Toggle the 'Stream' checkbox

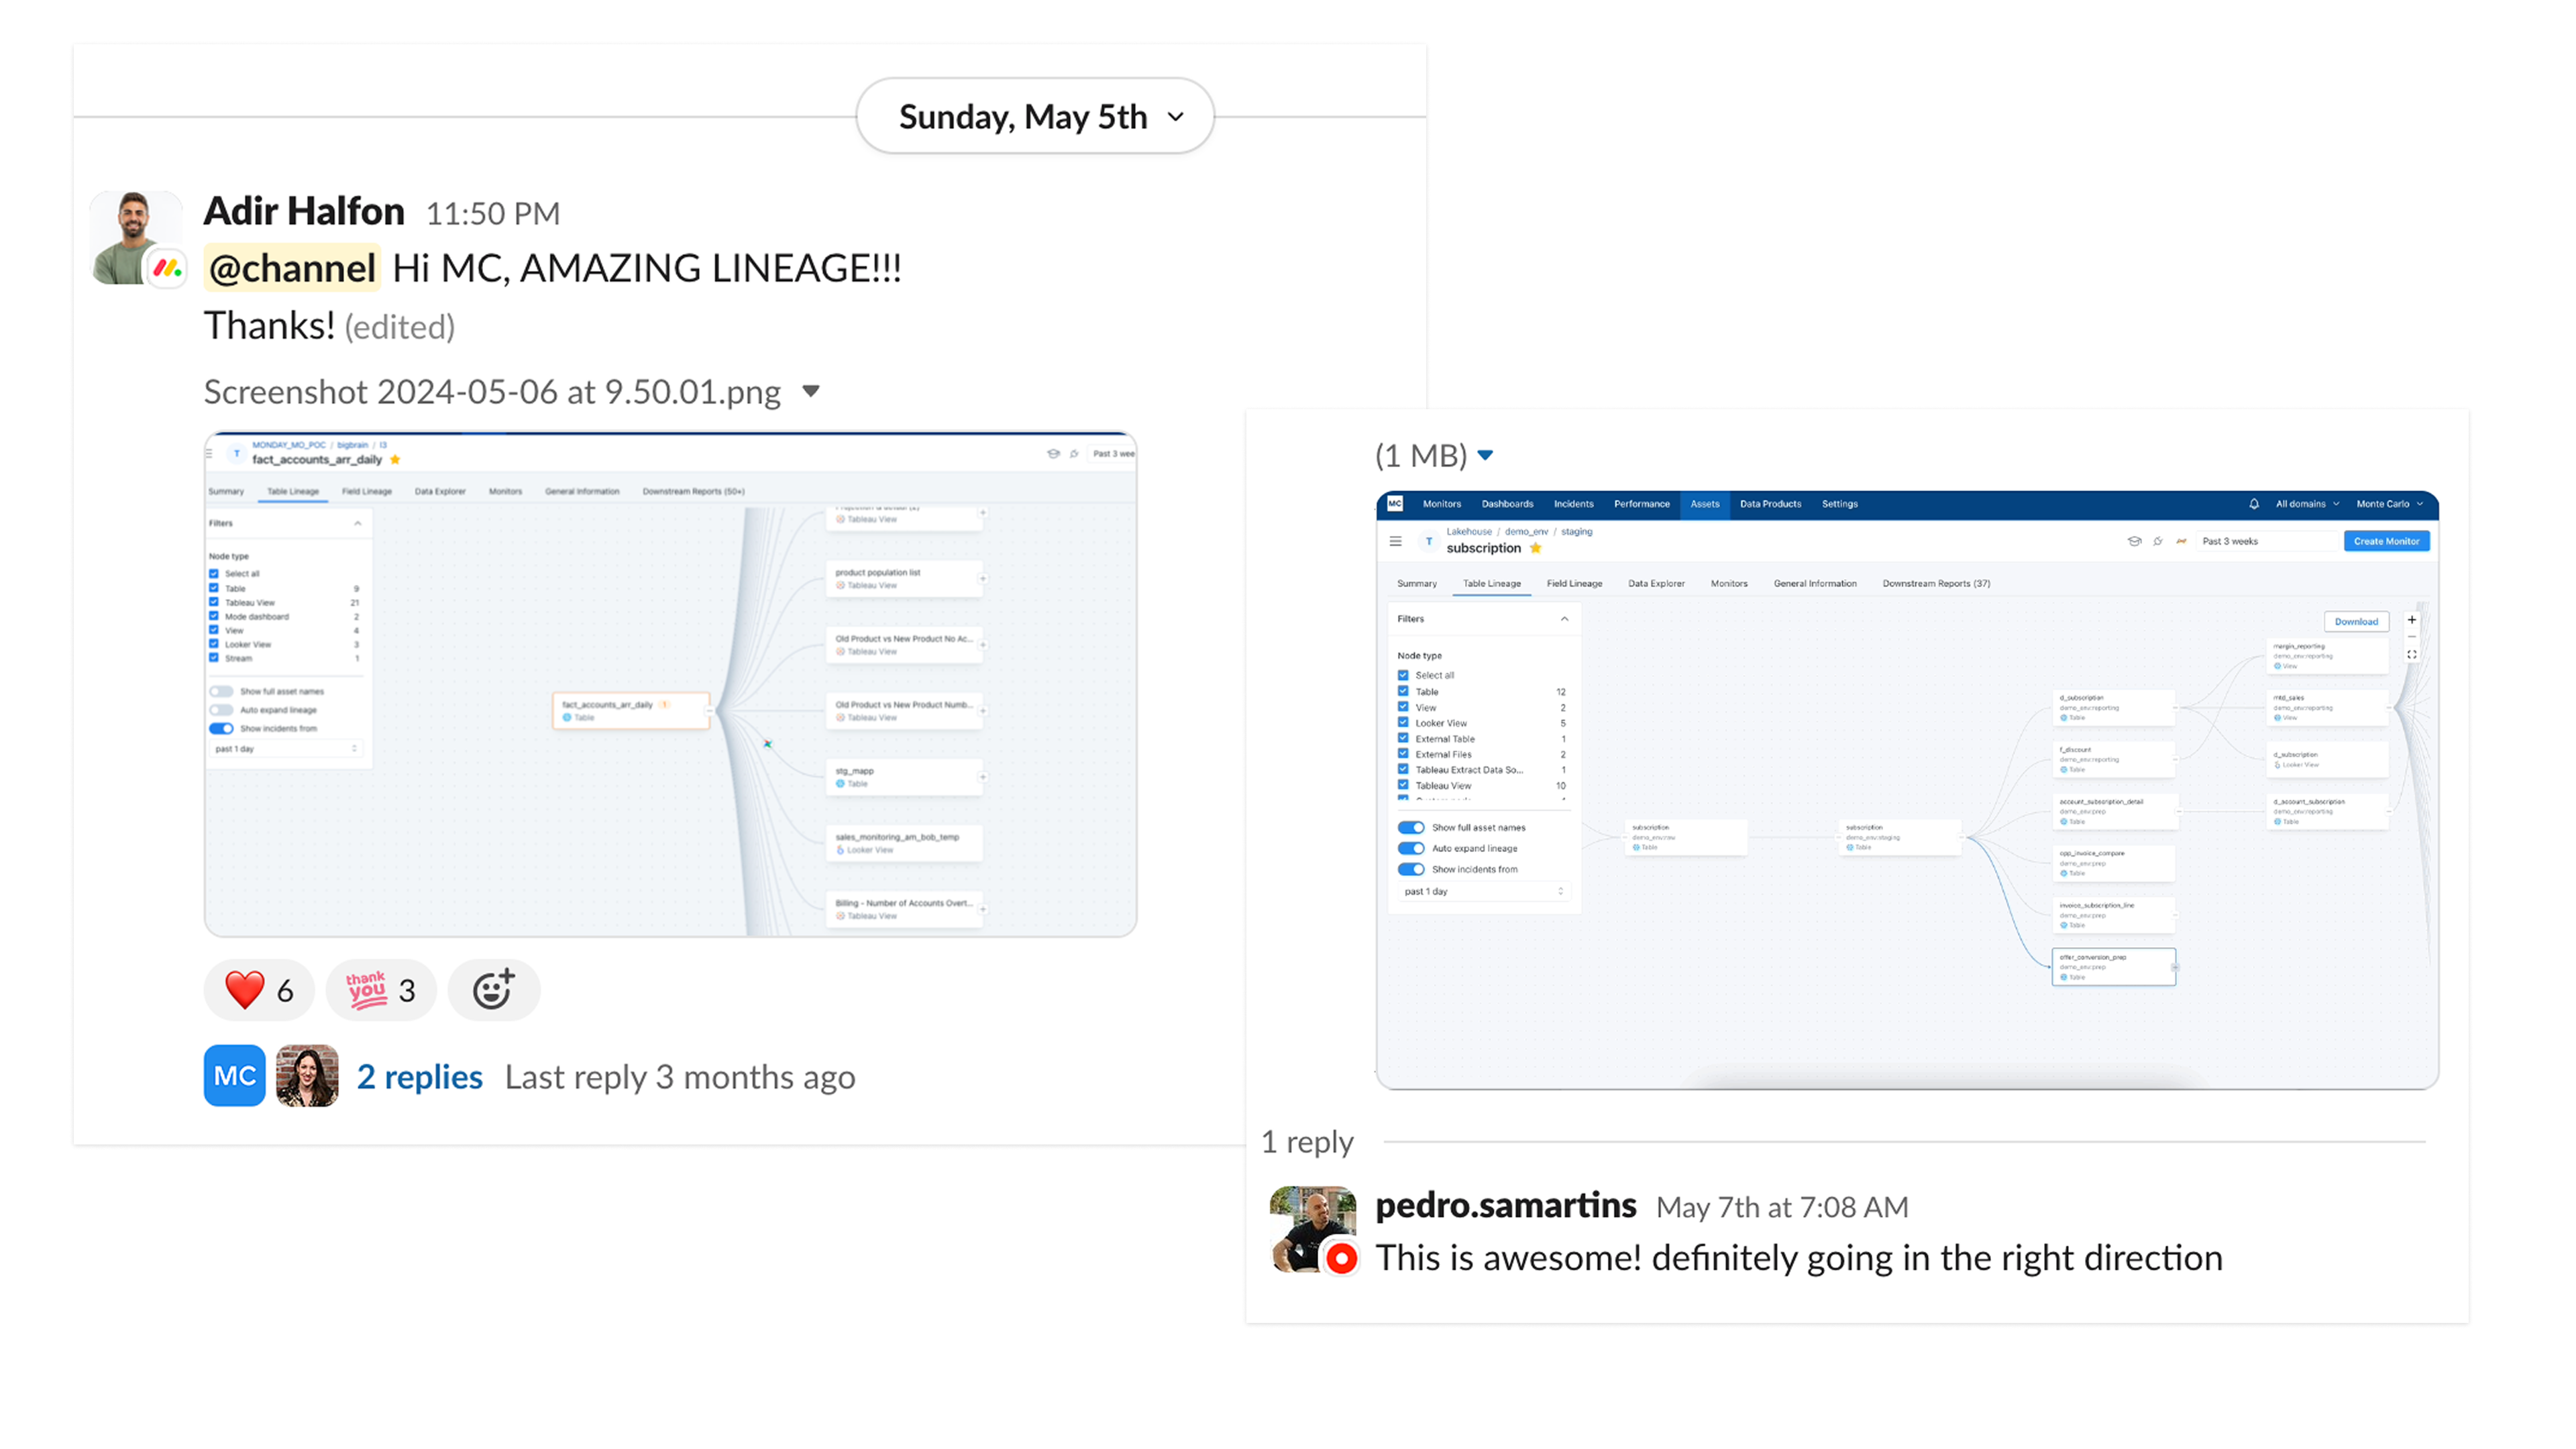pyautogui.click(x=214, y=658)
